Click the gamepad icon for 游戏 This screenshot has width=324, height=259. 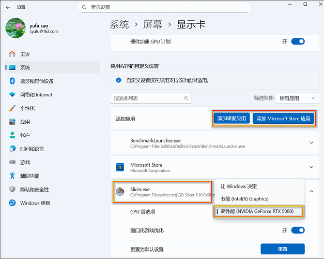[12, 162]
